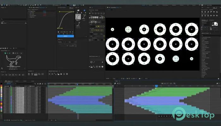
Task: Switch to the second tab in the left timeline
Action: [x=17, y=81]
